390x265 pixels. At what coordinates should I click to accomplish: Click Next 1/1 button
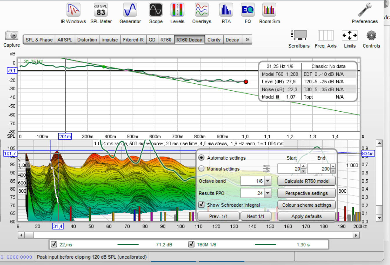coord(255,216)
